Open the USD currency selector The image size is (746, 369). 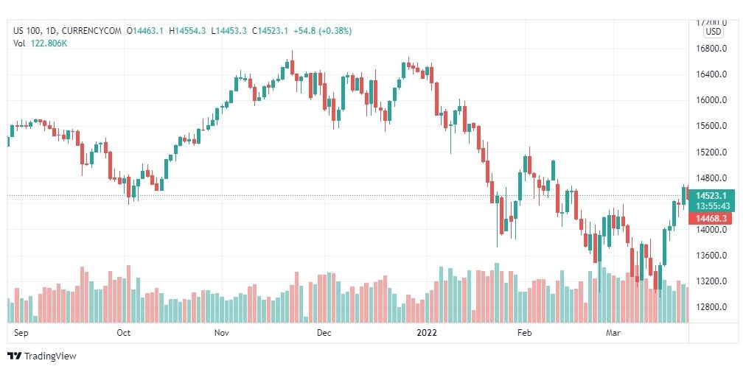tap(713, 32)
